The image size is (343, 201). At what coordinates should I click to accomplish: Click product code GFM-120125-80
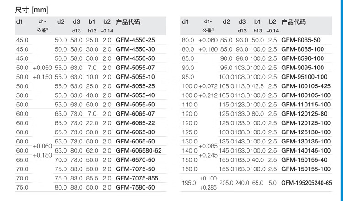(304, 114)
